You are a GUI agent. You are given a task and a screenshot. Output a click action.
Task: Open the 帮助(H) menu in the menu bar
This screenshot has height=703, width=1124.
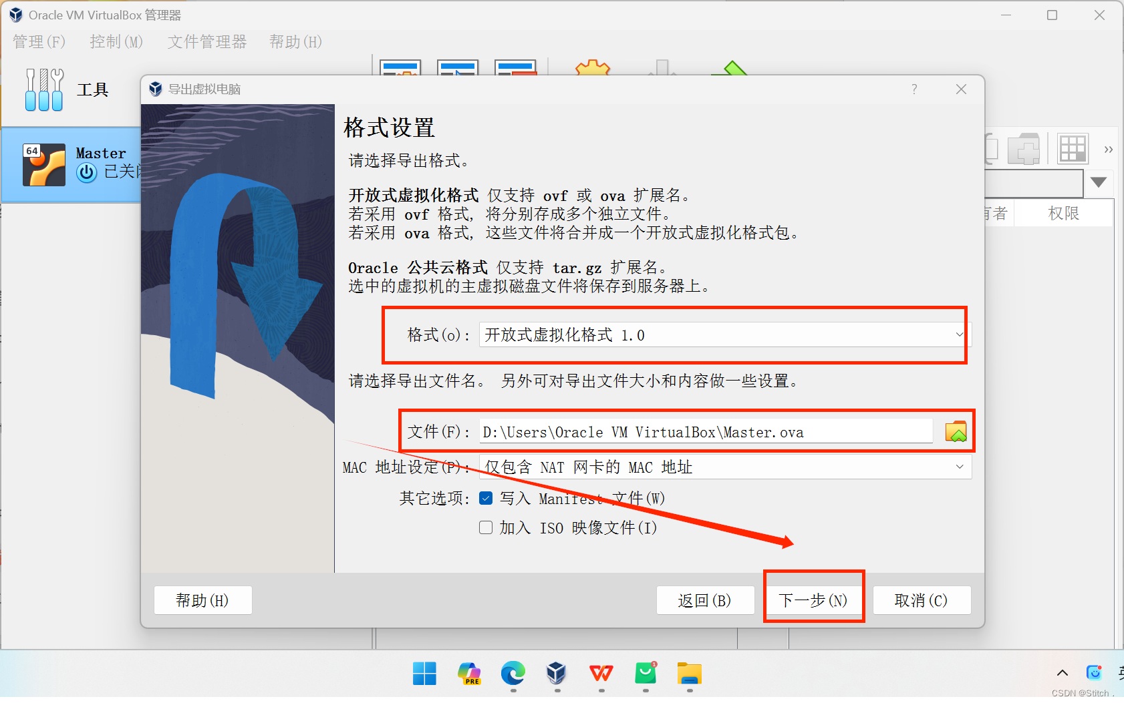tap(295, 41)
